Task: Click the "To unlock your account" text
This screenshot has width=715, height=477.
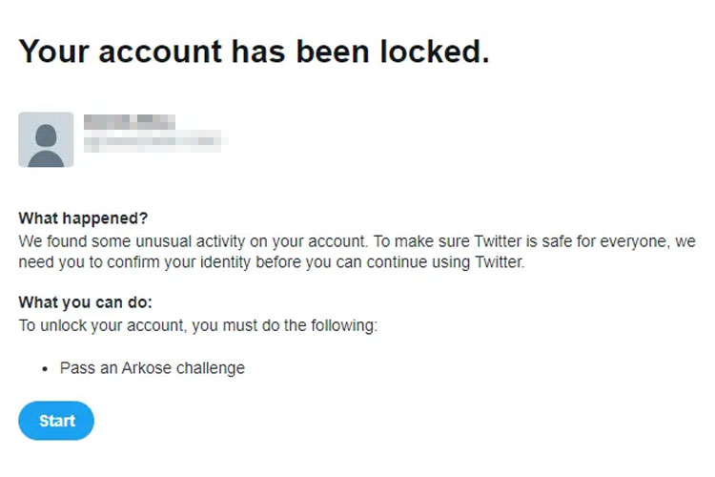Action: 95,325
